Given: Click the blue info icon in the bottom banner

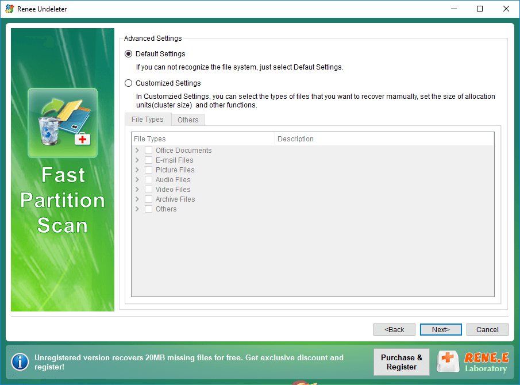Looking at the screenshot, I should [x=20, y=362].
